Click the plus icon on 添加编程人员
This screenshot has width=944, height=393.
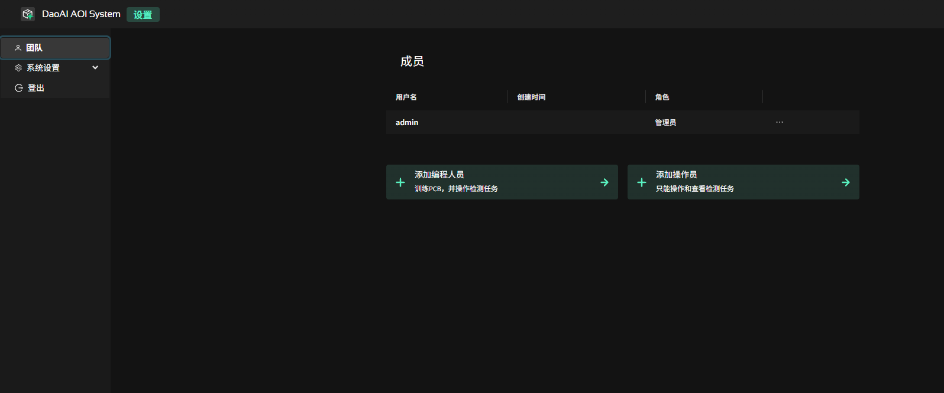[x=400, y=182]
